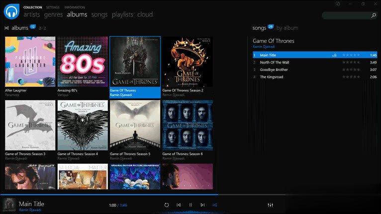Select the Smurfs motion picture soundtrack cover
The width and height of the screenshot is (381, 214).
pos(135,176)
